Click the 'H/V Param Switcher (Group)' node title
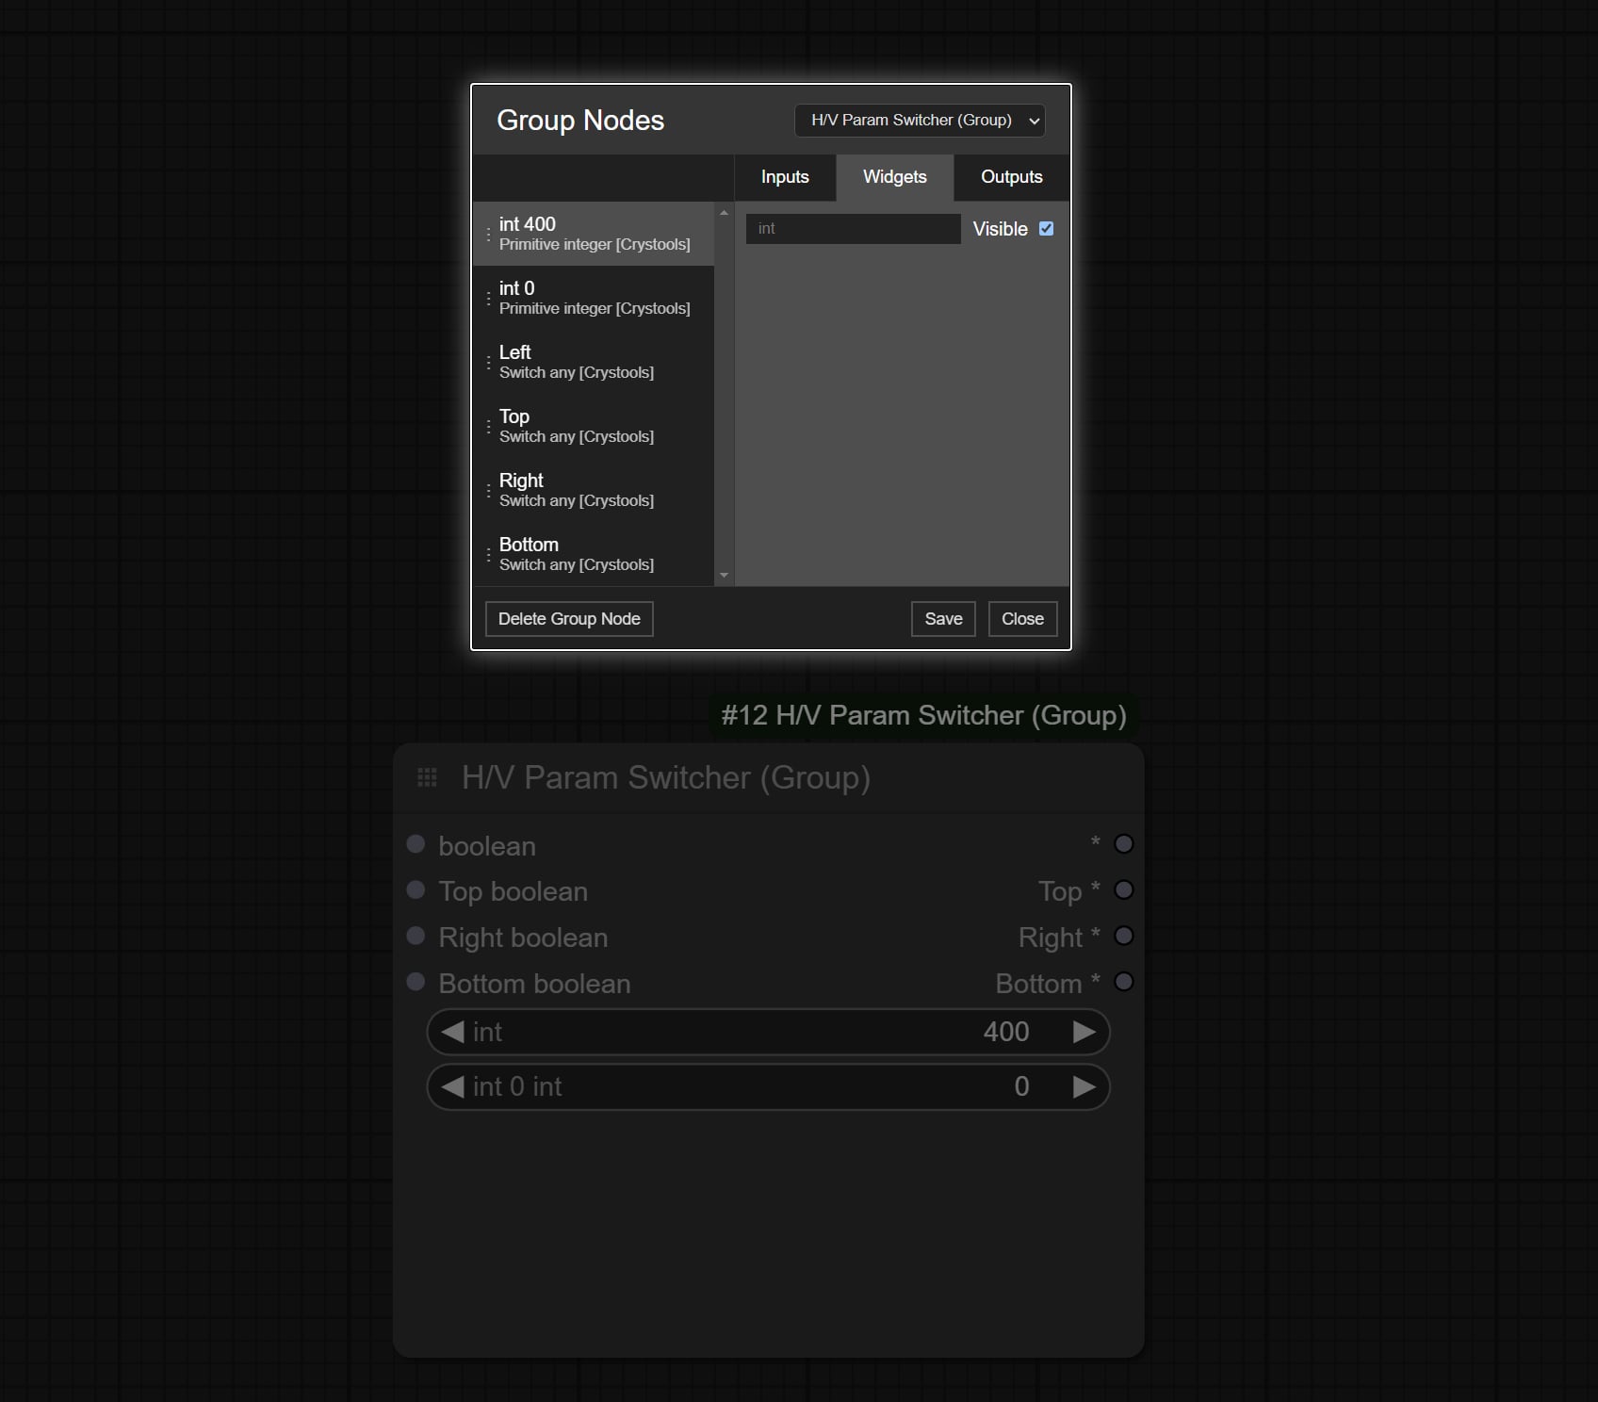 [666, 777]
